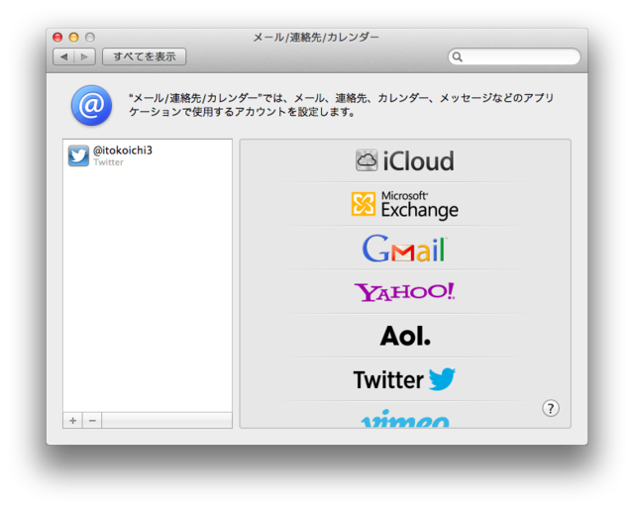Choose the iCloud account type
Image resolution: width=634 pixels, height=509 pixels.
[405, 160]
